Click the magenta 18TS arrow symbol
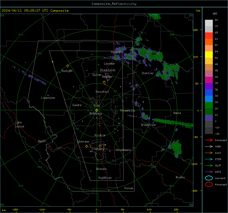This screenshot has height=213, width=228. click(x=209, y=172)
